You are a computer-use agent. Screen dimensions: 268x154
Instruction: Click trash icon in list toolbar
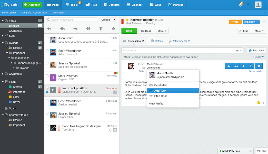[x=101, y=28]
